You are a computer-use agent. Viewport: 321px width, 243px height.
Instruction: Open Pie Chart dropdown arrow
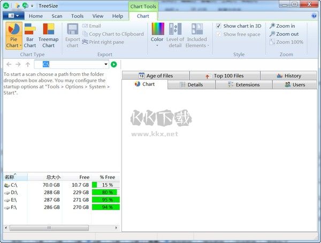coord(20,45)
